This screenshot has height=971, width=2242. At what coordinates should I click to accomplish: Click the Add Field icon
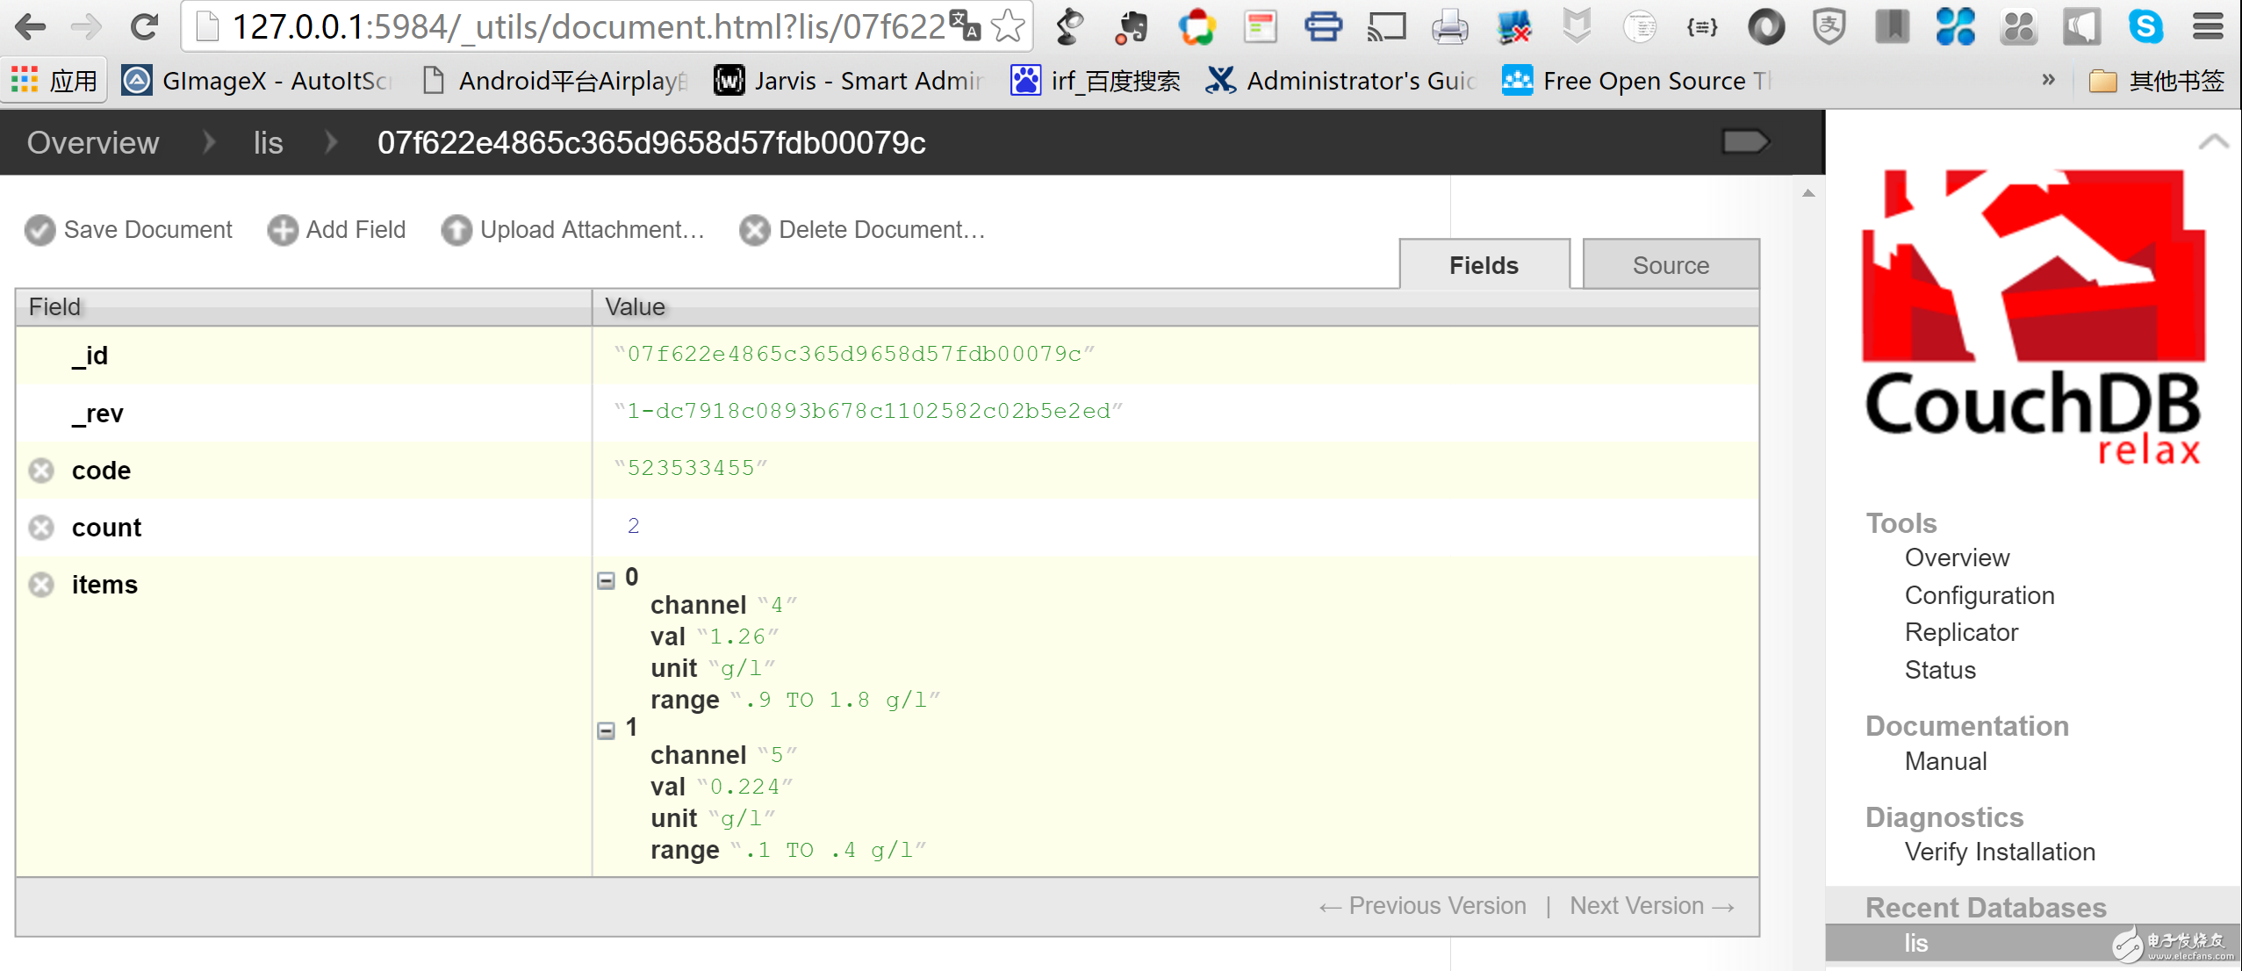(282, 229)
